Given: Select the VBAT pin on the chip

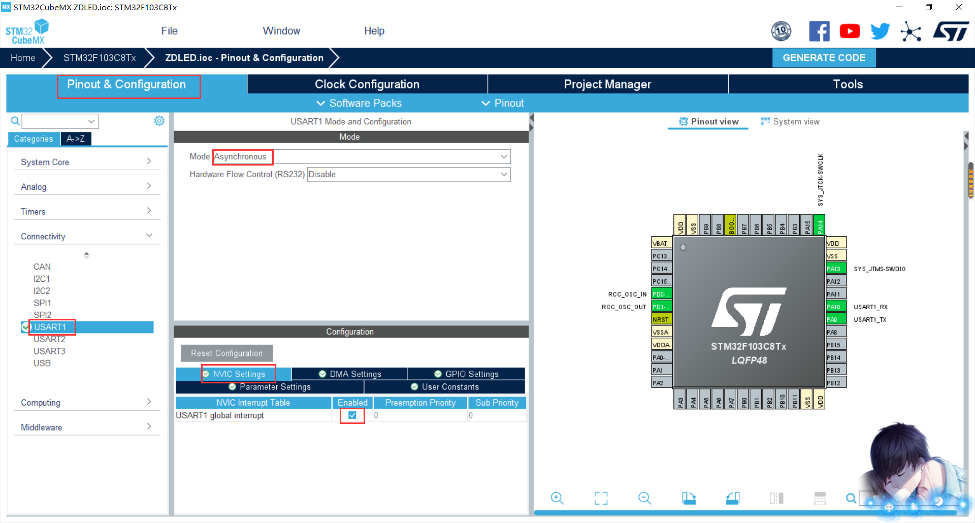Looking at the screenshot, I should [662, 243].
